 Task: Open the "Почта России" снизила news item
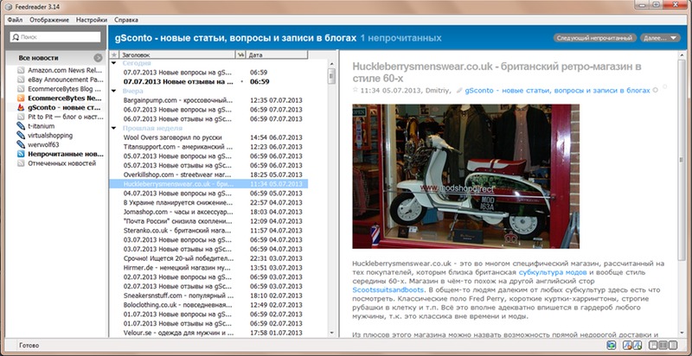point(208,221)
